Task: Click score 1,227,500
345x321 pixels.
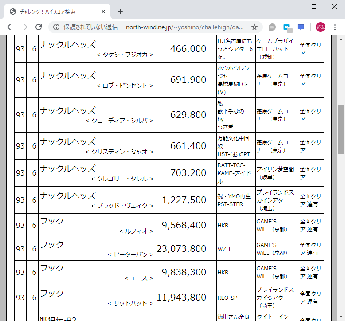Action: 184,200
